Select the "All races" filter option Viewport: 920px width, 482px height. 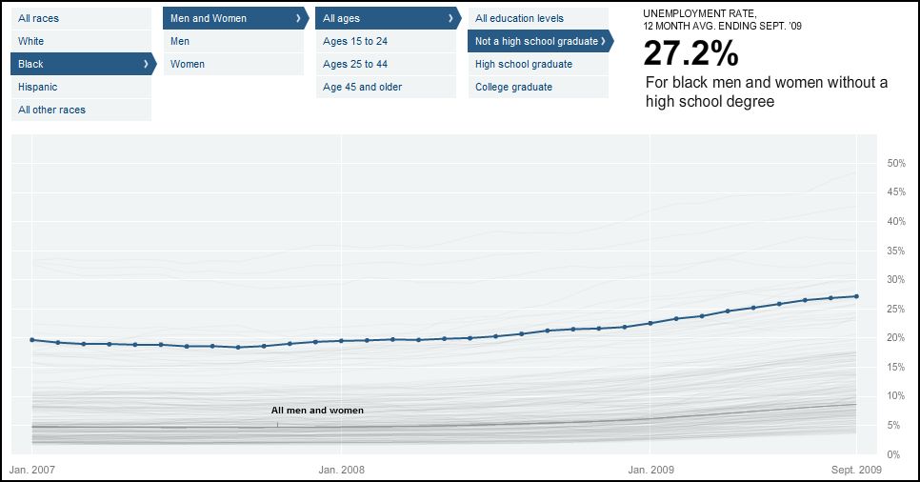pyautogui.click(x=38, y=18)
